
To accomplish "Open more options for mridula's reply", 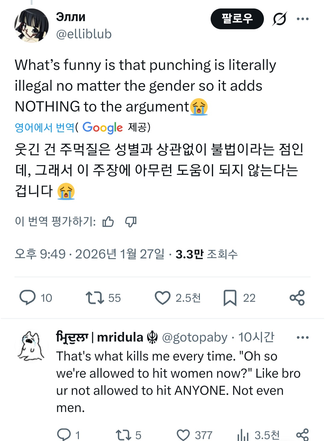I will tap(302, 337).
